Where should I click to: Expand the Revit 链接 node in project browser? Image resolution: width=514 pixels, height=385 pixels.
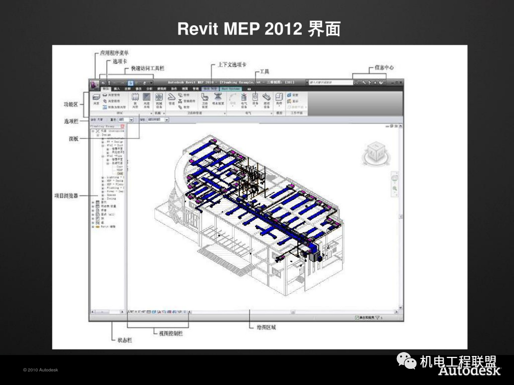click(93, 227)
